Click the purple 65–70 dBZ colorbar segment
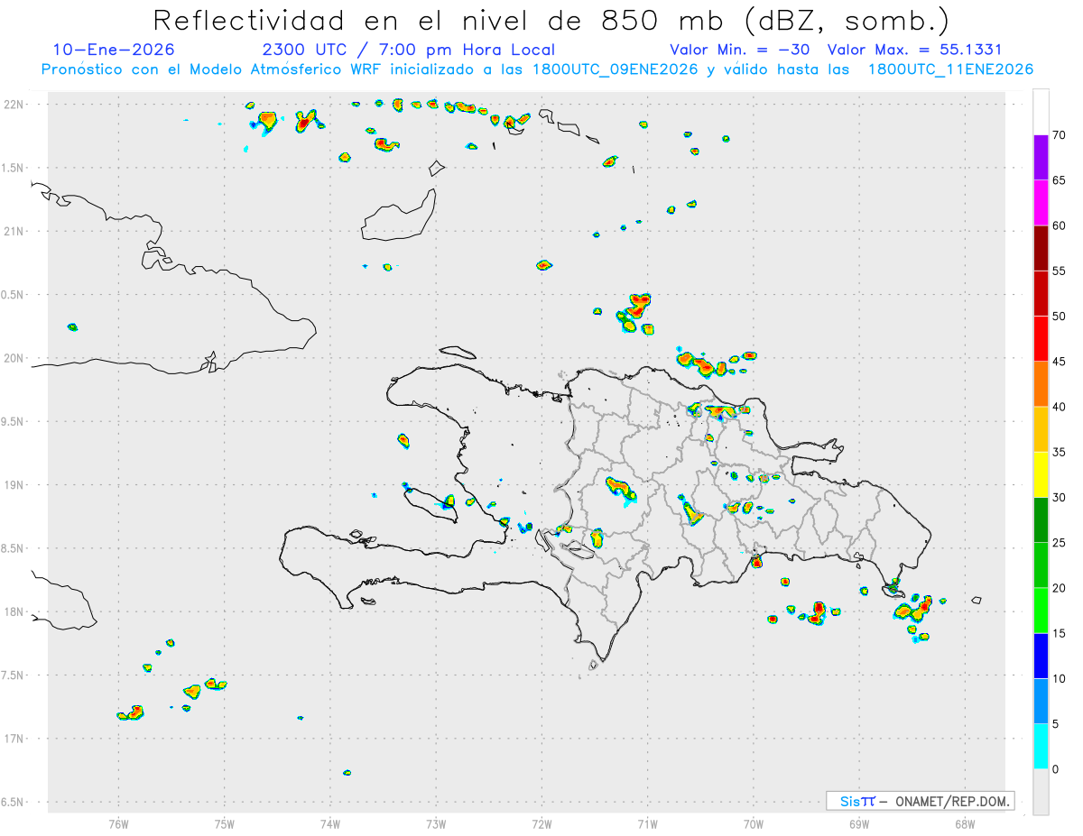Screen dimensions: 1083x836 (1041, 157)
